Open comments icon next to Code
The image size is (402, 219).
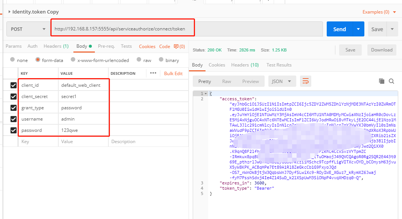click(x=176, y=46)
